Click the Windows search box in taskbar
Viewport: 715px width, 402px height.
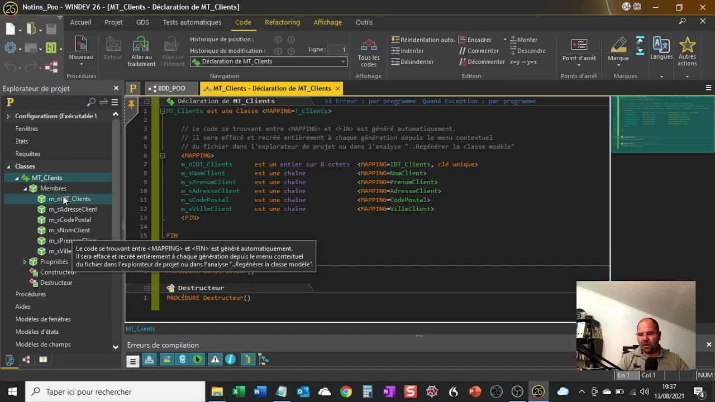pos(116,392)
